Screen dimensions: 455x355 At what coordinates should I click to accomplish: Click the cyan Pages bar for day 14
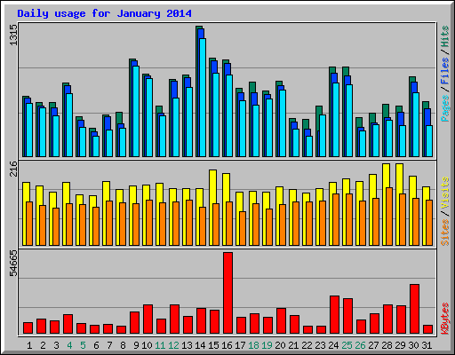(203, 98)
